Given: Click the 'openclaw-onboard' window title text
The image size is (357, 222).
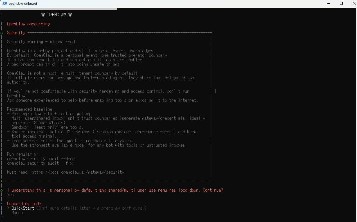Looking at the screenshot, I should point(23,4).
